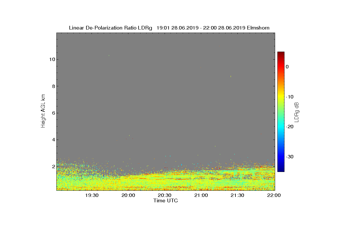
Task: Click the 21:30 time tick label
Action: coord(237,195)
